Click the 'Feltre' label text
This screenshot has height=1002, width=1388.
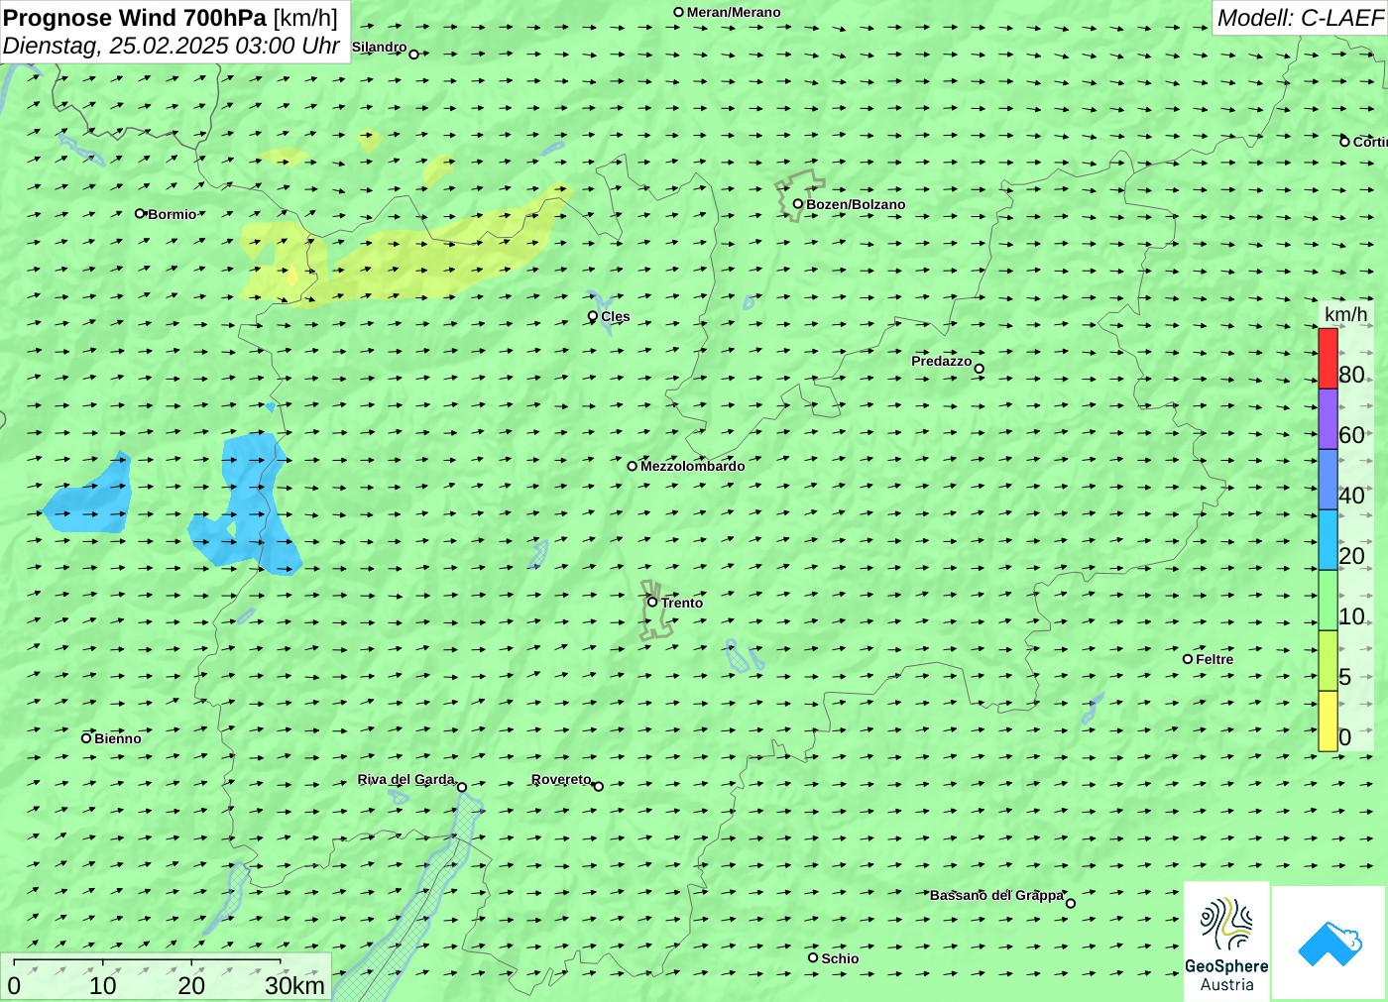tap(1214, 659)
